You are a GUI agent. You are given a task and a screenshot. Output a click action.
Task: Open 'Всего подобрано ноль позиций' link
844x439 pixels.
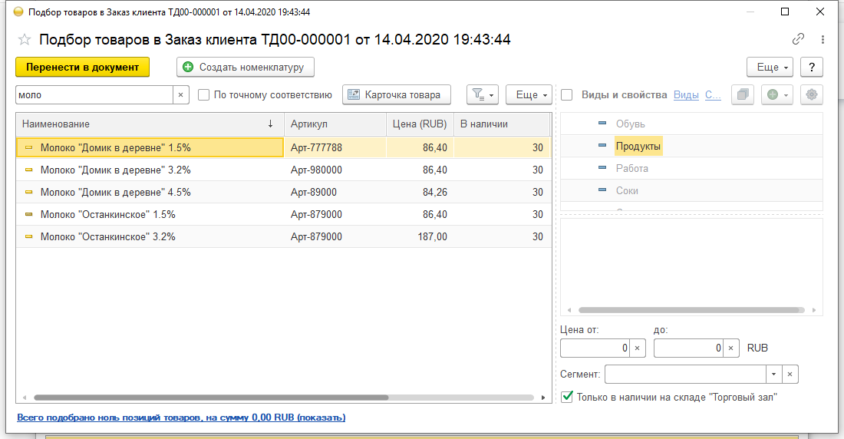[x=181, y=418]
